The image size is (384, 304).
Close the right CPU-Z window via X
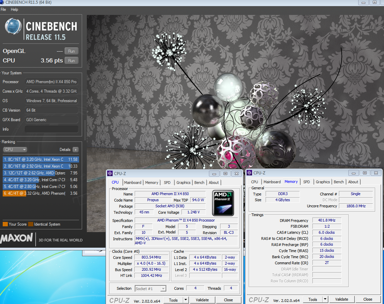376,173
